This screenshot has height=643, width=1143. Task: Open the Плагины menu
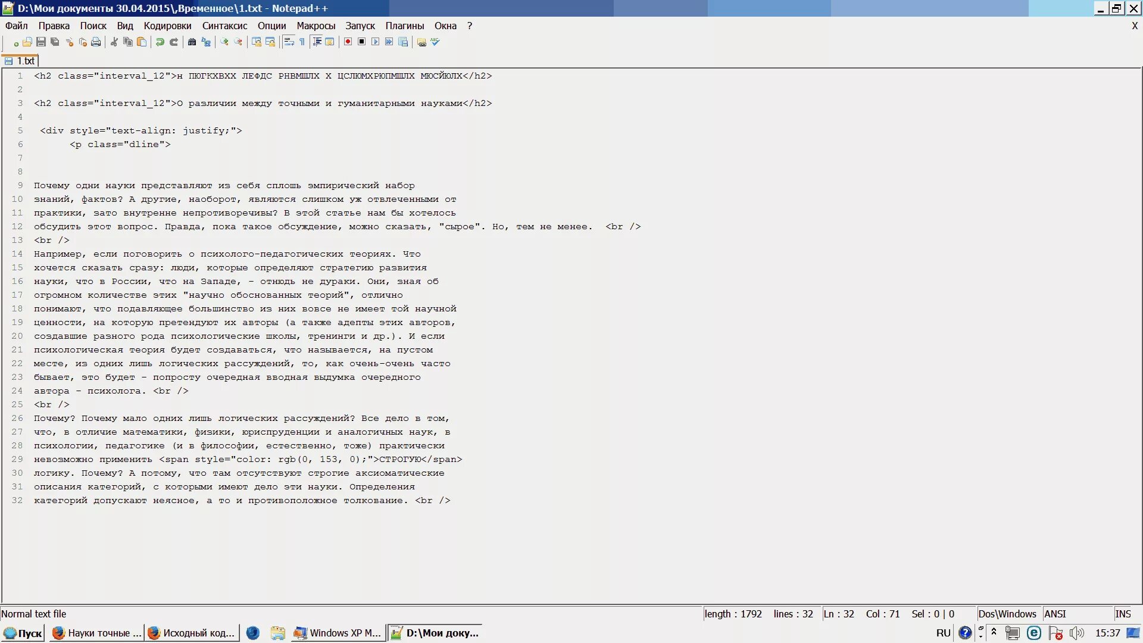pos(404,26)
